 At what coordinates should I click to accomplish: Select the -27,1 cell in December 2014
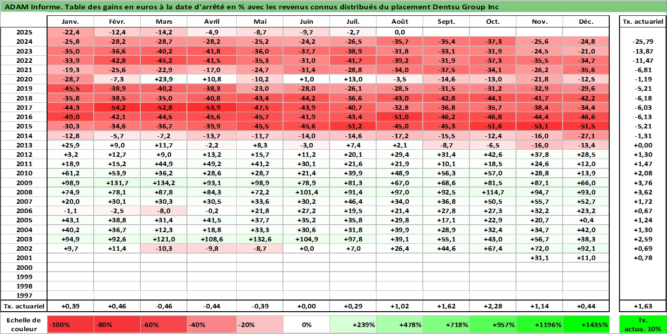coord(586,136)
